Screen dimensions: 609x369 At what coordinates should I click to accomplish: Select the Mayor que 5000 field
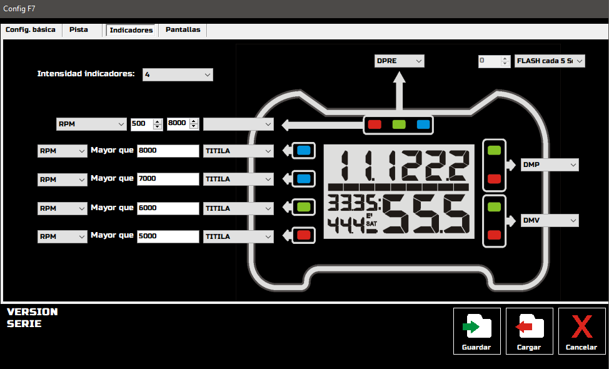pos(168,236)
